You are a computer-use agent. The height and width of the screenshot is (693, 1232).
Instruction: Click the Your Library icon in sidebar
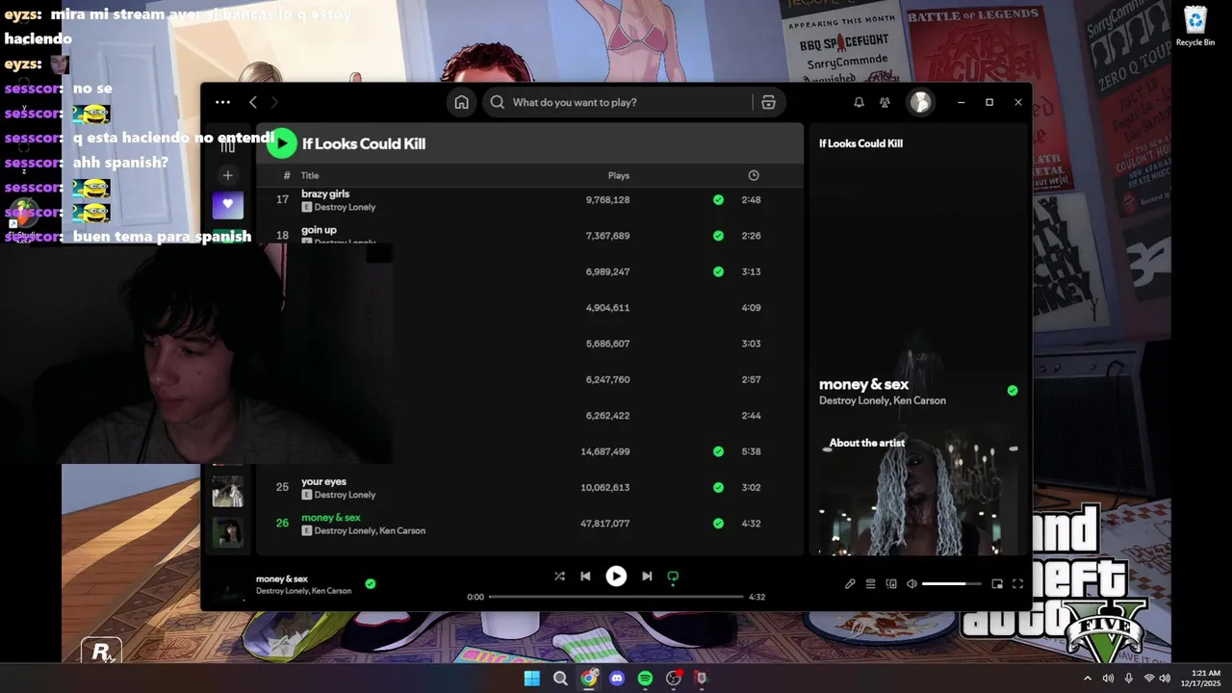pos(228,144)
